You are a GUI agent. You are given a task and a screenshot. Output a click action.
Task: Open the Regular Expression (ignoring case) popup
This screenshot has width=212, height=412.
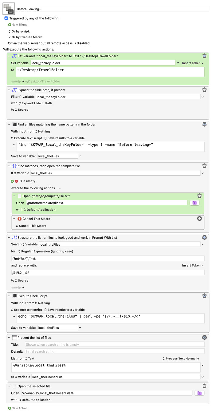[45, 251]
